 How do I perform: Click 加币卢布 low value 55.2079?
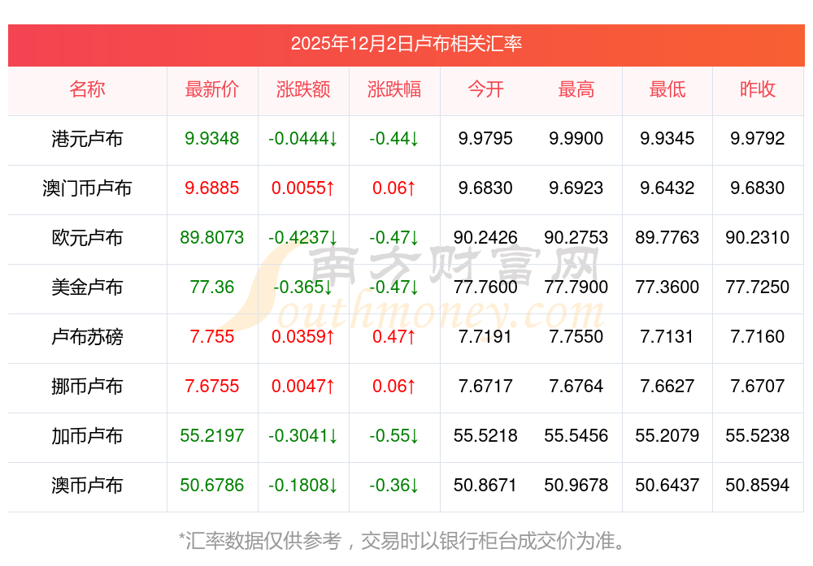pos(667,435)
